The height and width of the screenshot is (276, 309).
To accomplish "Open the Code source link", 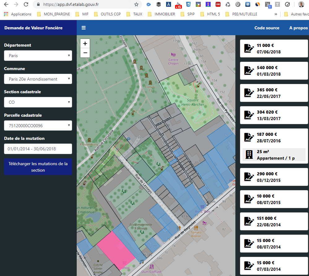I will pos(267,28).
